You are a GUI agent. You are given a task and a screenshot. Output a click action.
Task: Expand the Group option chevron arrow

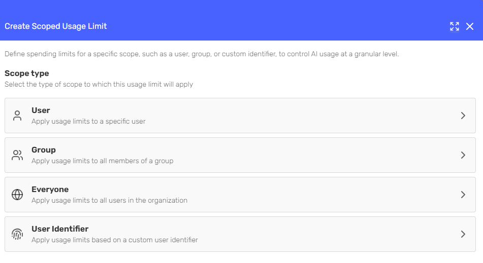point(463,155)
